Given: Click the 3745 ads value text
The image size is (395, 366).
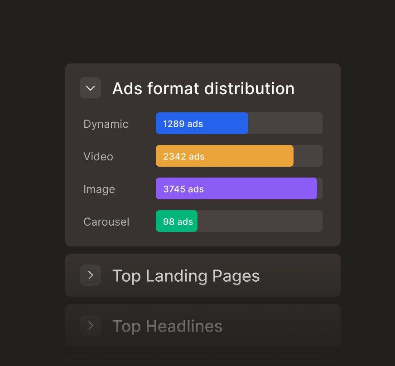Looking at the screenshot, I should 183,189.
